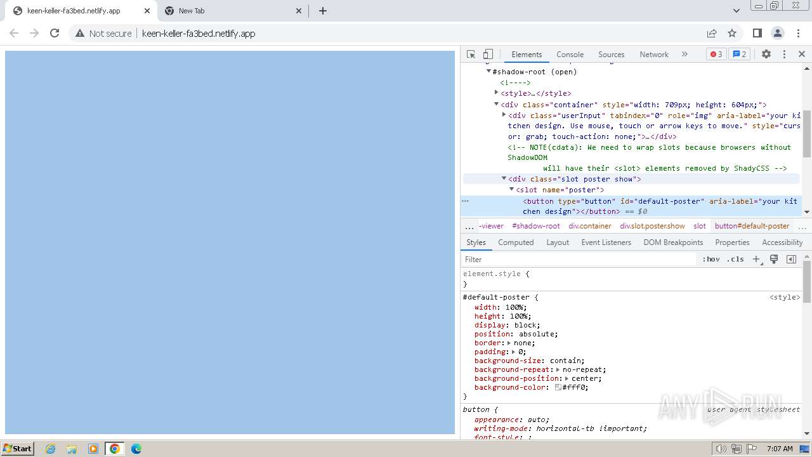812x457 pixels.
Task: Share this page icon in address bar
Action: click(x=712, y=33)
